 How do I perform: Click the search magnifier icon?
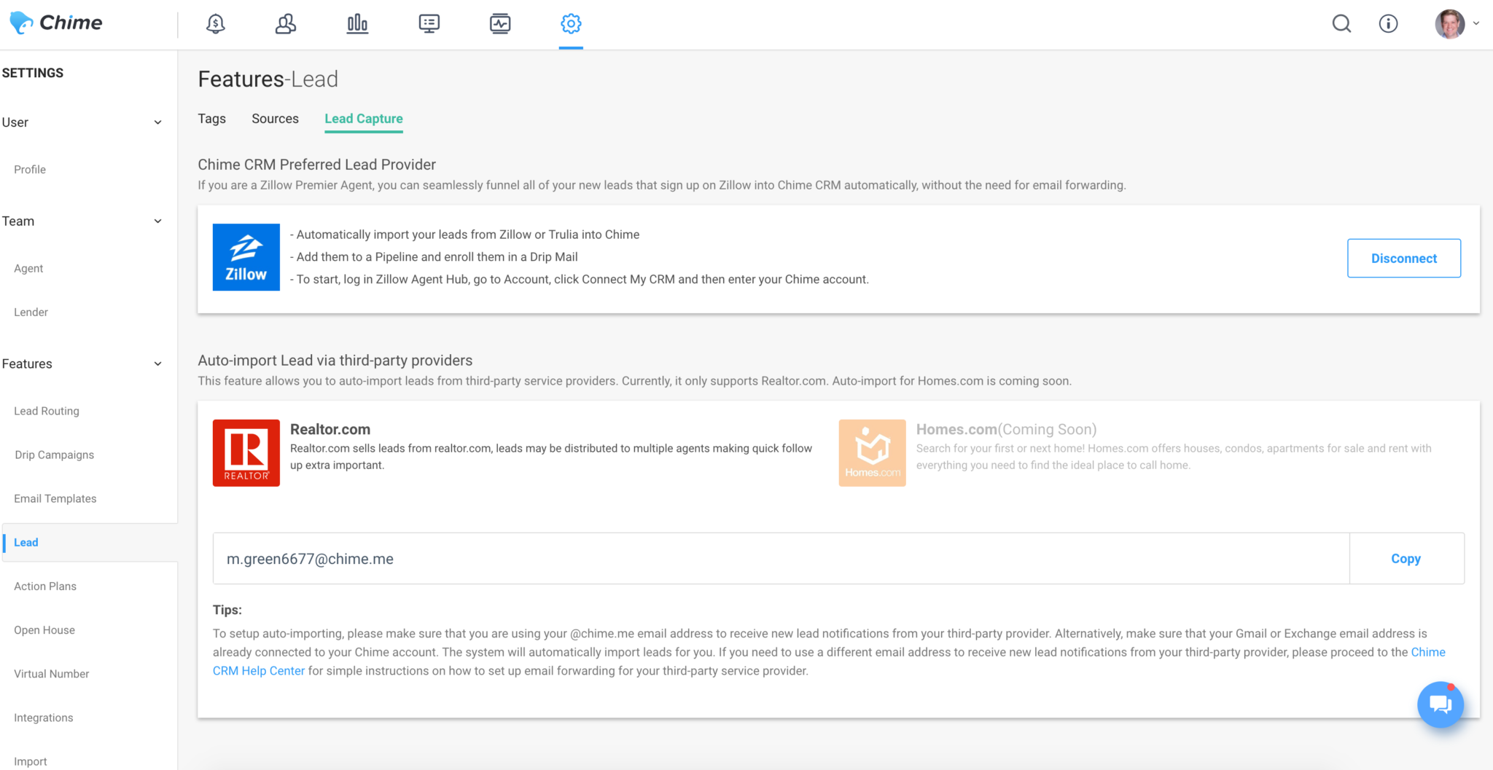tap(1341, 24)
